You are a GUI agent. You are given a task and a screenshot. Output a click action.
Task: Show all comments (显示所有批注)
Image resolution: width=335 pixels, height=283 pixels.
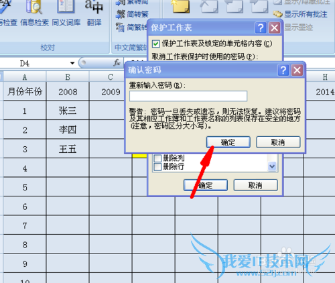tap(300, 14)
